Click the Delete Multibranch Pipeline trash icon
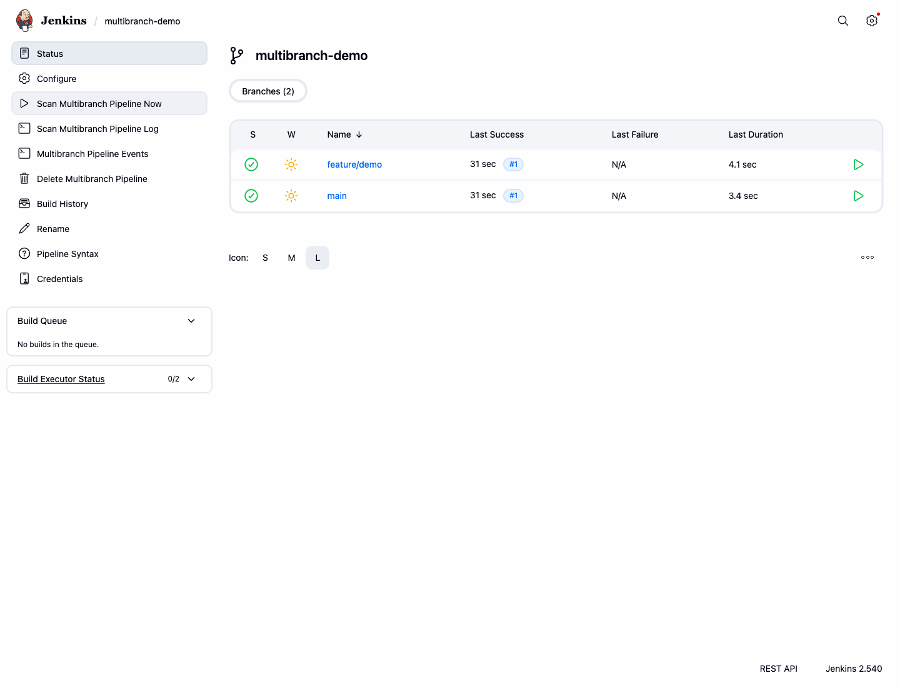The width and height of the screenshot is (900, 688). coord(24,178)
